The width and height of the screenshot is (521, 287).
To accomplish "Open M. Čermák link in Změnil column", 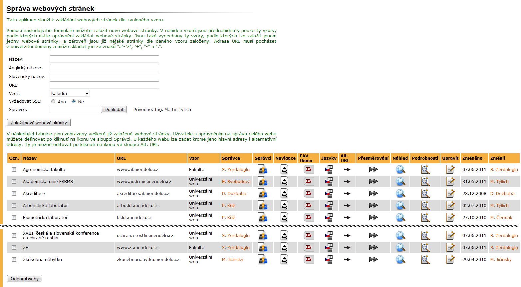I will (501, 218).
